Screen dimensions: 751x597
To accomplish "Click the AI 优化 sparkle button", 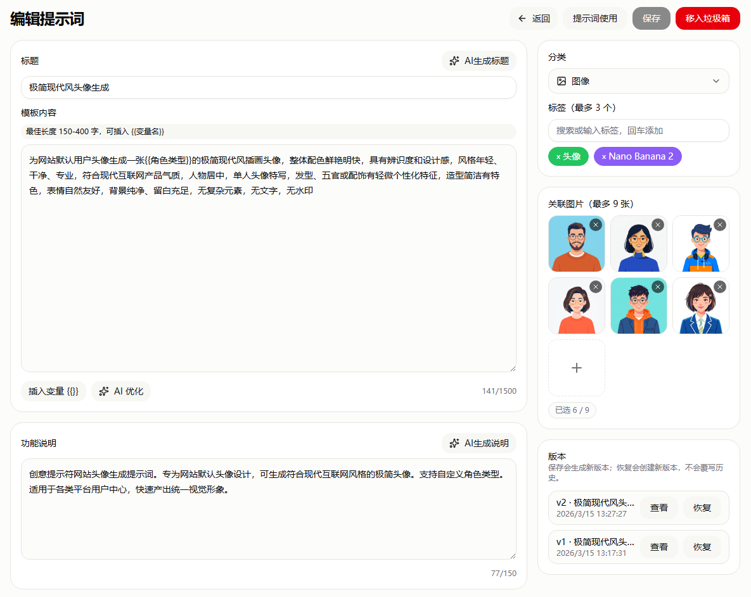I will pos(121,391).
